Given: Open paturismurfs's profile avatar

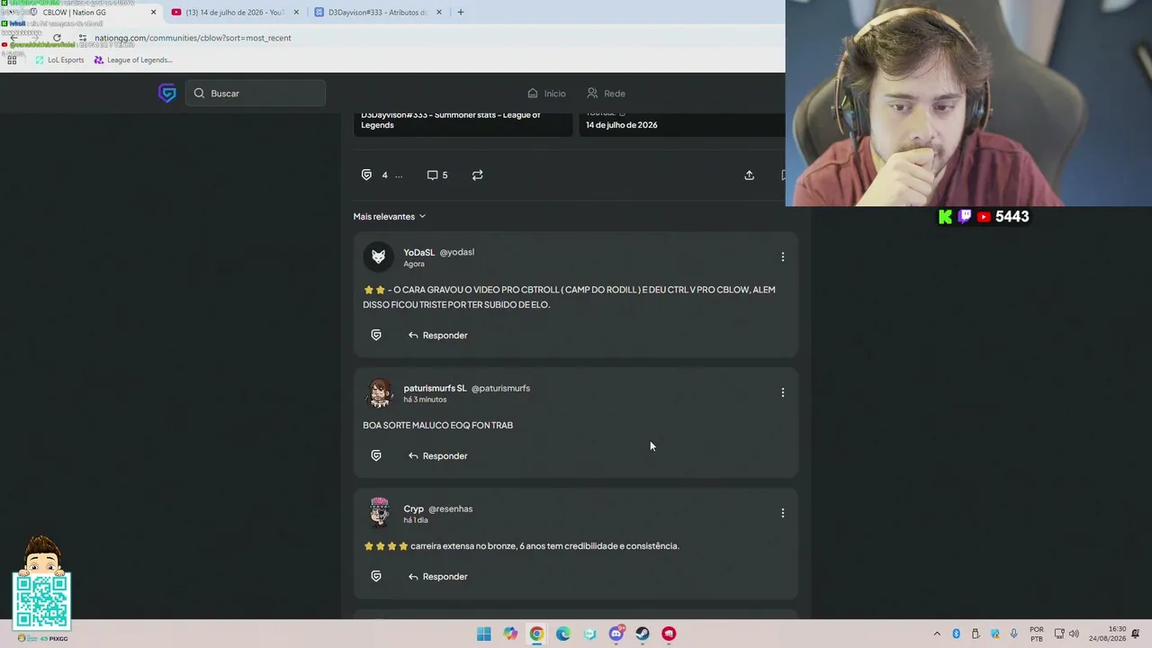Looking at the screenshot, I should point(379,393).
